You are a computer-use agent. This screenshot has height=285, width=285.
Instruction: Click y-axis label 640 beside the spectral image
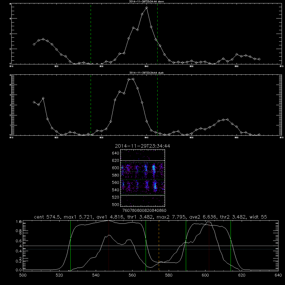116,153
